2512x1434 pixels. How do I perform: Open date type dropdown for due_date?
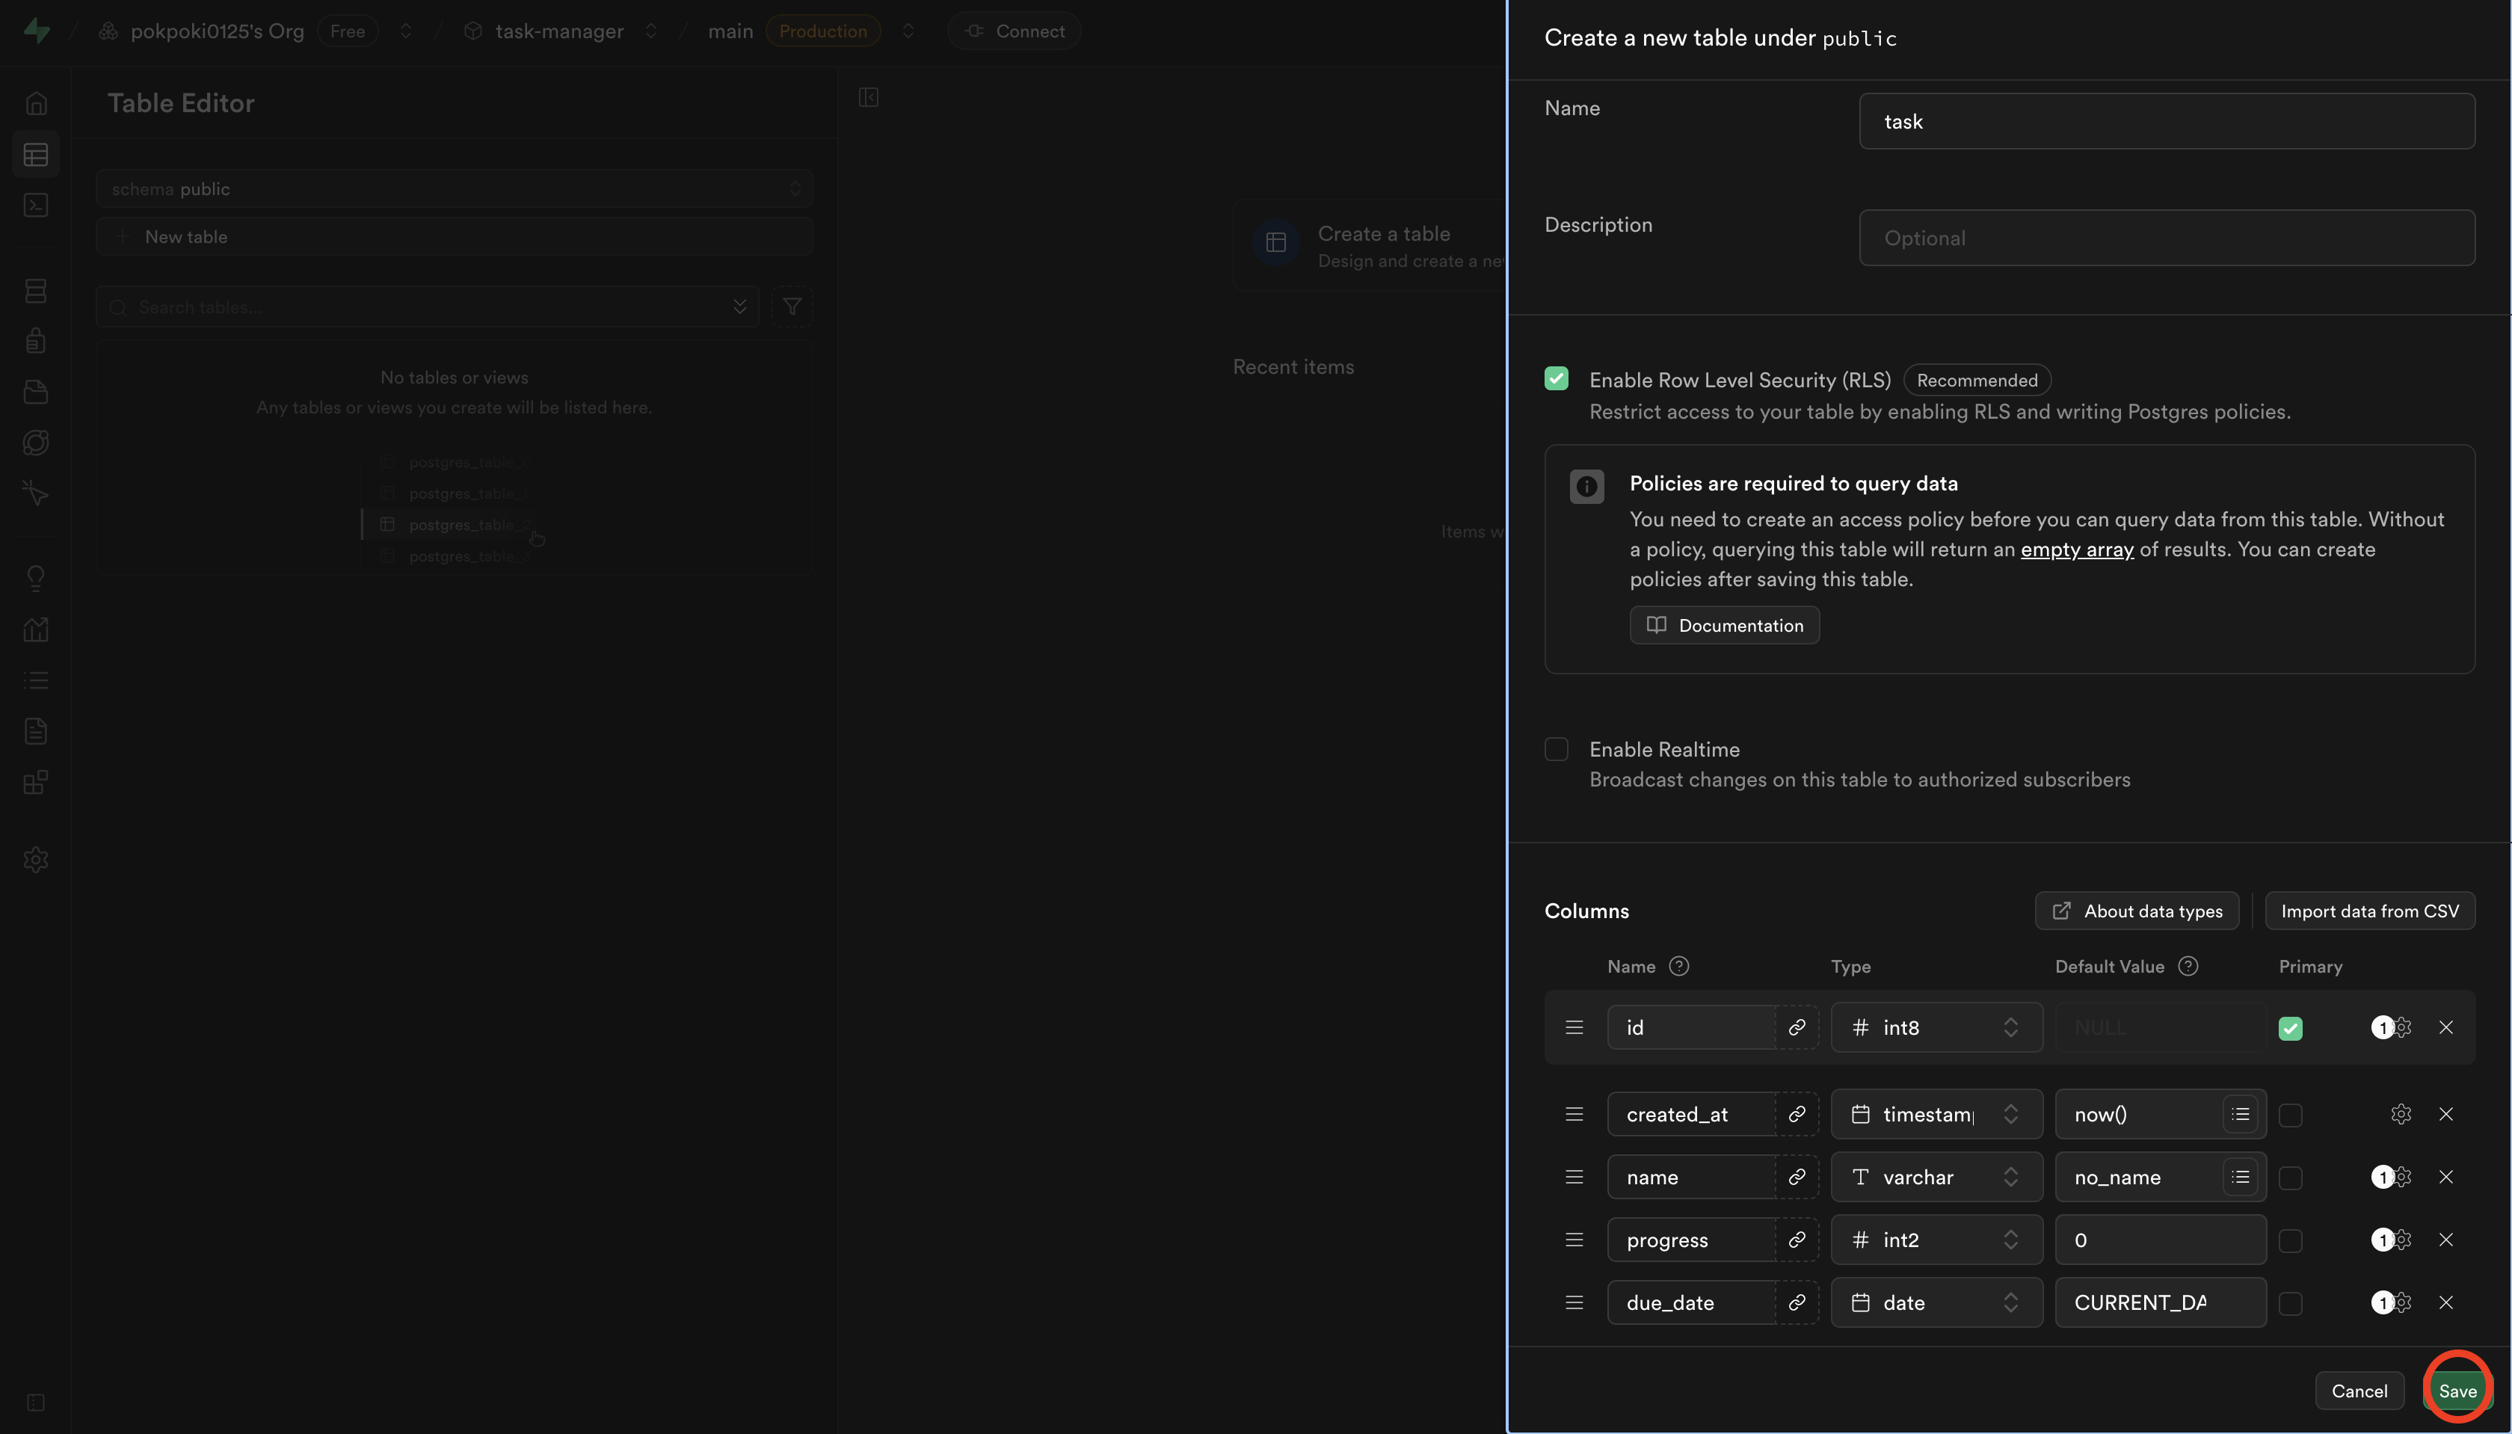[1936, 1302]
